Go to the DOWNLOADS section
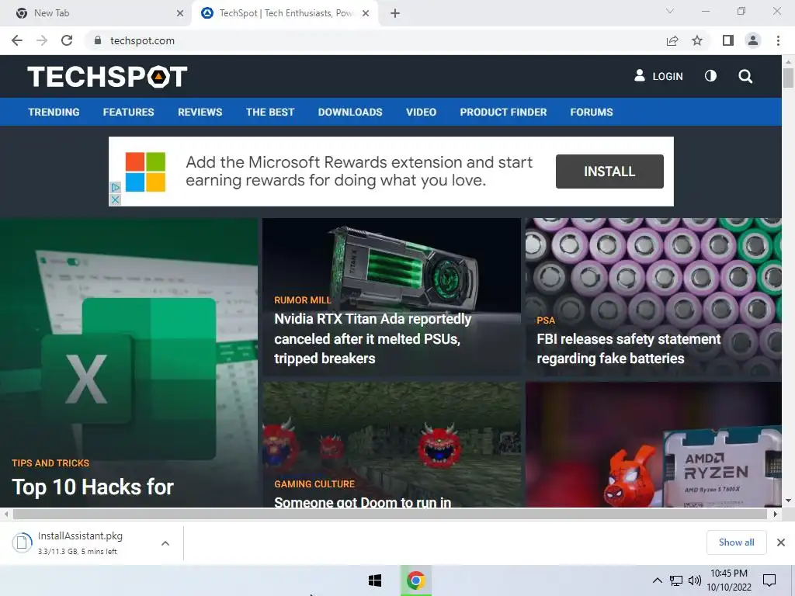This screenshot has width=795, height=596. (350, 112)
